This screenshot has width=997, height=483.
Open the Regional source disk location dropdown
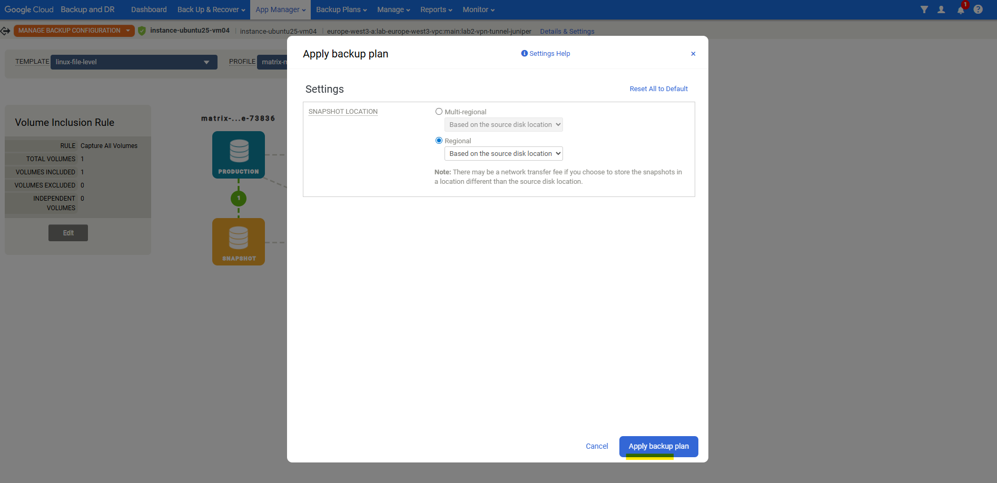504,154
